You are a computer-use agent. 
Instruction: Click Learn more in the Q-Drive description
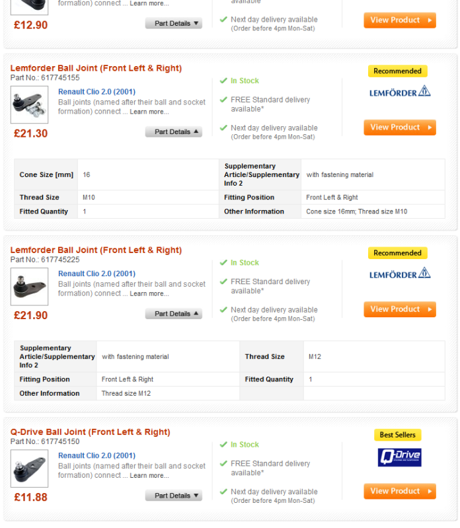coord(149,476)
